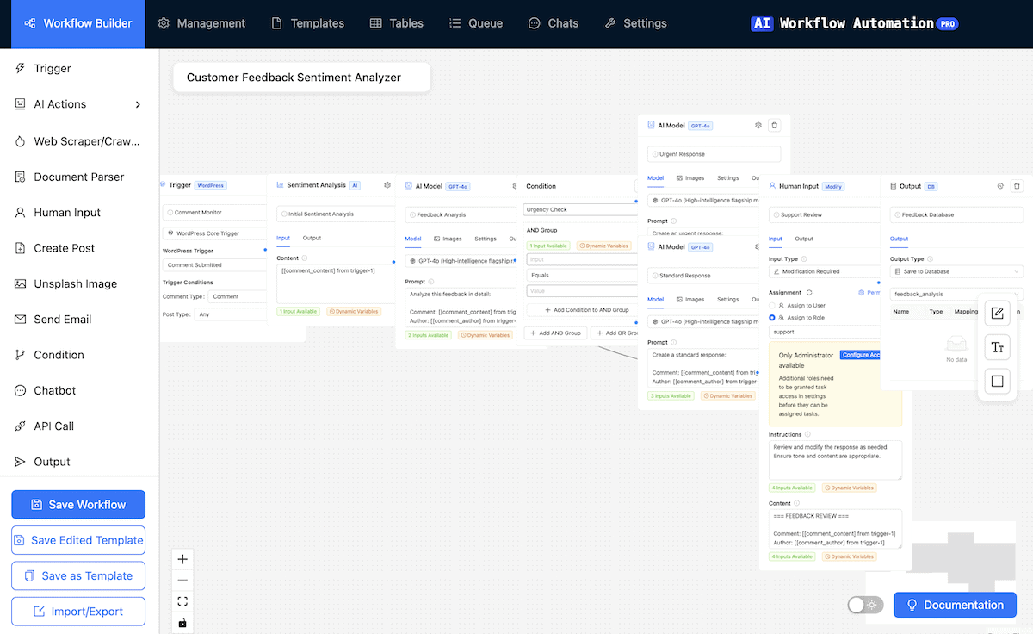Click the Trigger lightning icon in sidebar
This screenshot has height=634, width=1033.
pyautogui.click(x=20, y=69)
